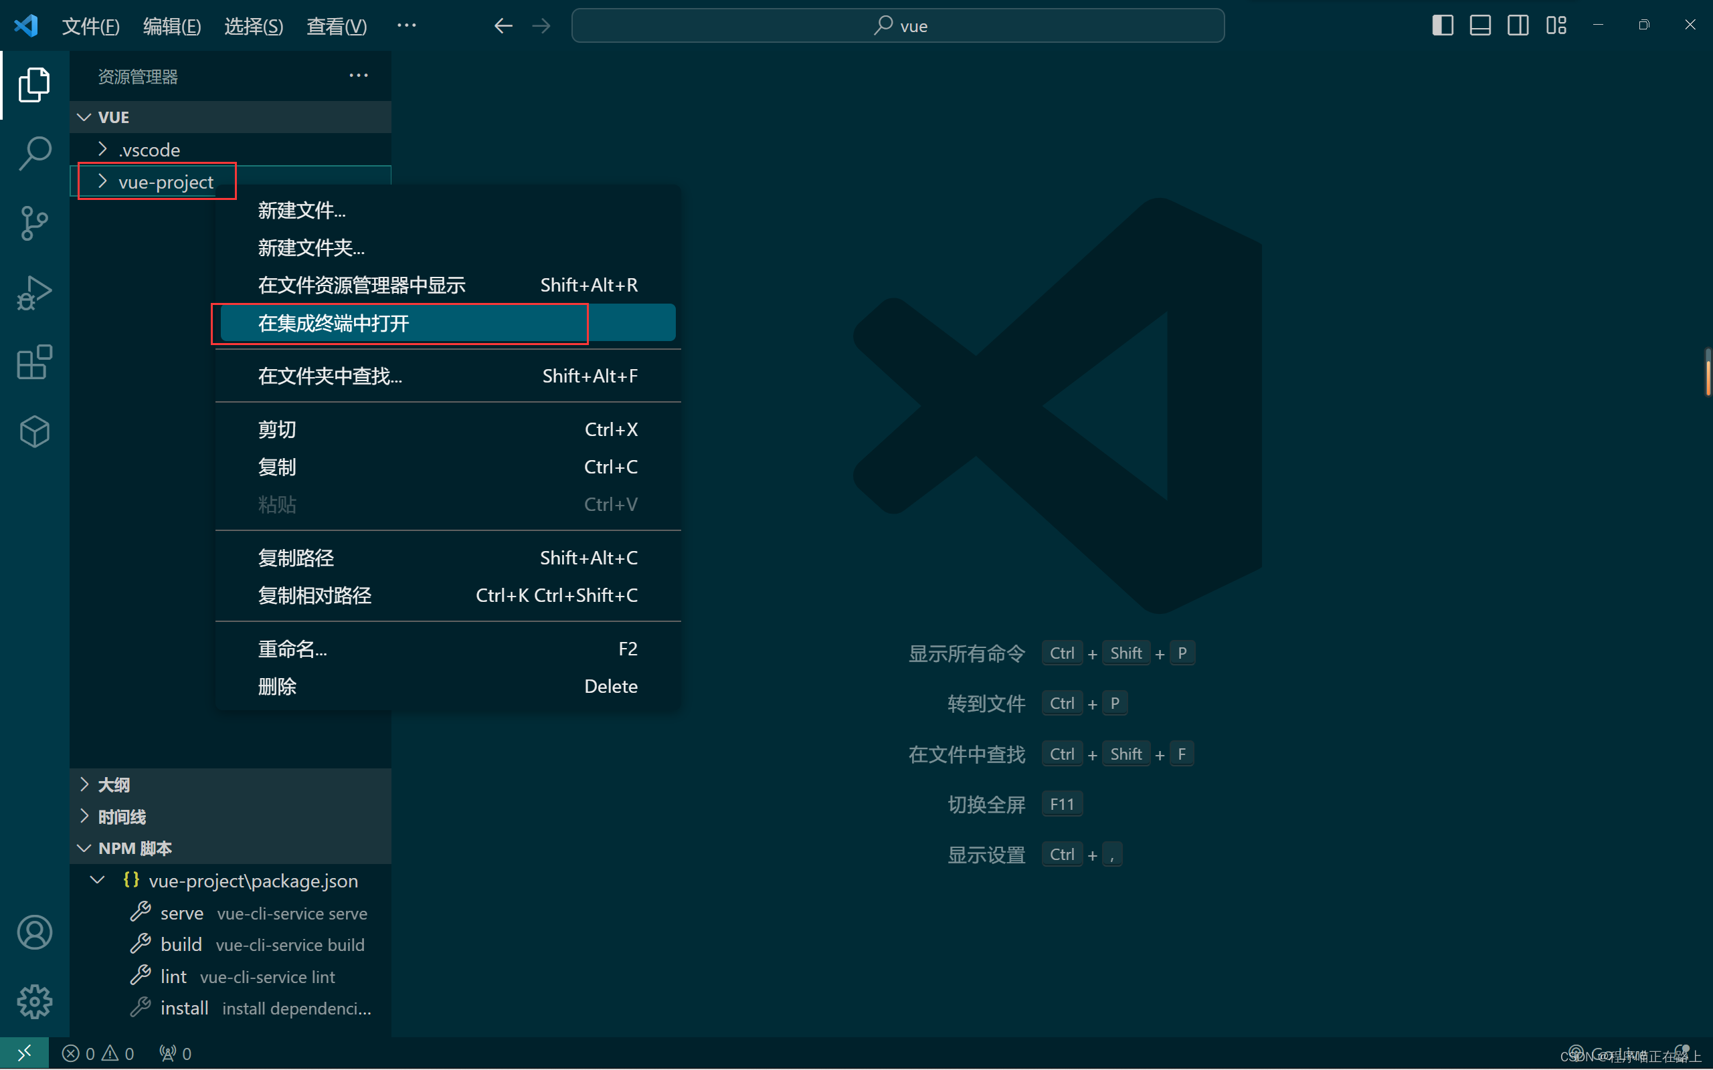Click the remote window status bar icon
Screen dimensions: 1713x1070
click(24, 1054)
